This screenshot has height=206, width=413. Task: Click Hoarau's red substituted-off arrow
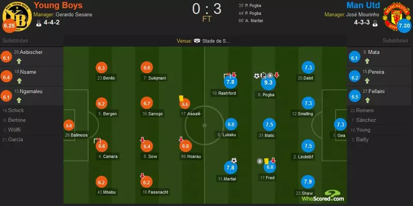[x=181, y=139]
